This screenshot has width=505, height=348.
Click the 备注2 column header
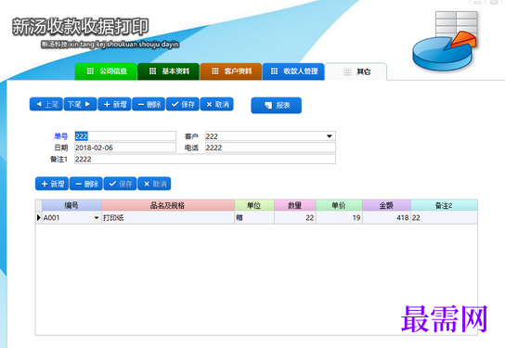tap(444, 205)
